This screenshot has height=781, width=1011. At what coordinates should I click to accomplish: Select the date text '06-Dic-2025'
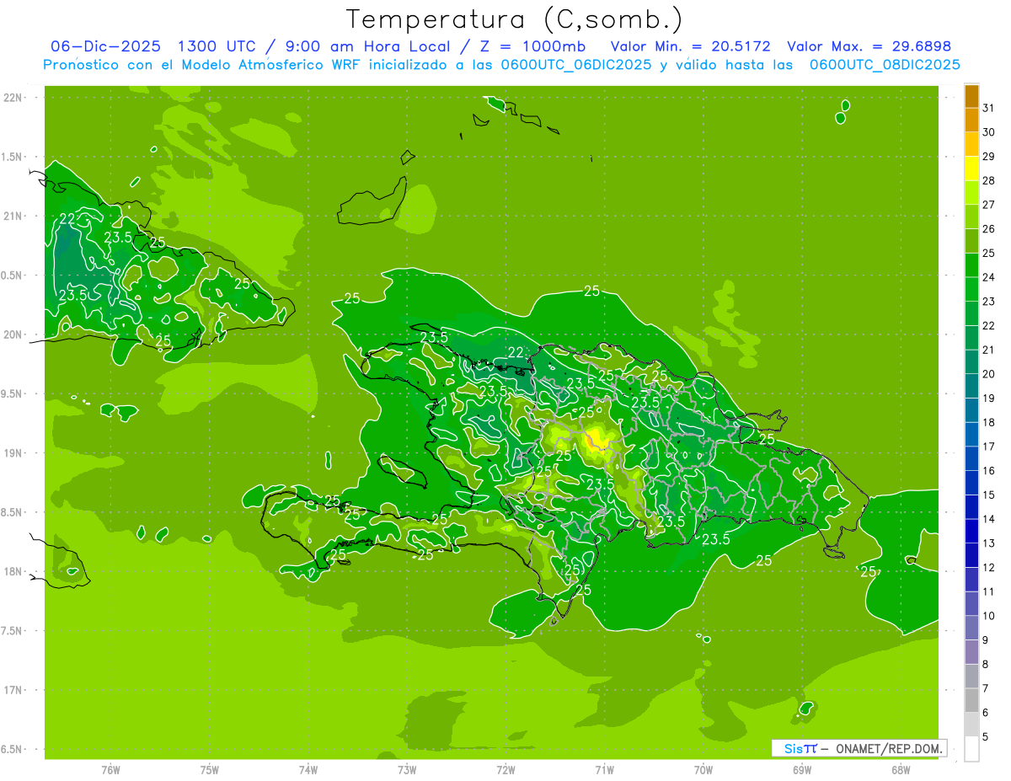105,46
